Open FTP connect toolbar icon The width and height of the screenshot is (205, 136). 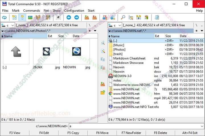click(x=105, y=18)
